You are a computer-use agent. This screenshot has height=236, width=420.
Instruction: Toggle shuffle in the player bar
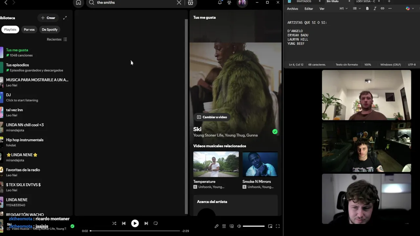(x=114, y=223)
